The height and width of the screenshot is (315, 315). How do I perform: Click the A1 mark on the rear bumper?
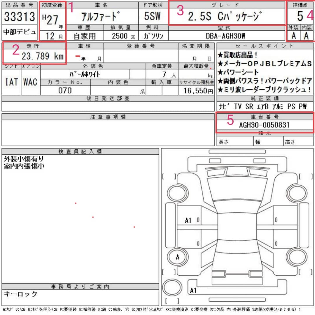[x=193, y=290]
